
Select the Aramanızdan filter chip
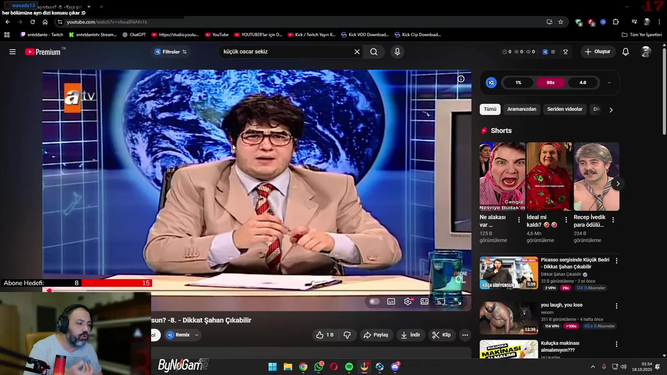point(522,109)
